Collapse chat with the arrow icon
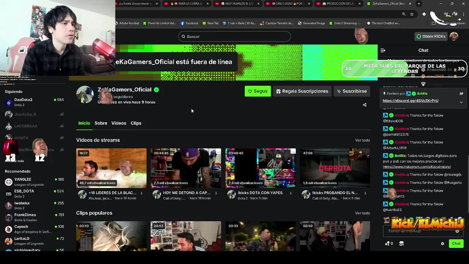The height and width of the screenshot is (264, 469). click(383, 50)
